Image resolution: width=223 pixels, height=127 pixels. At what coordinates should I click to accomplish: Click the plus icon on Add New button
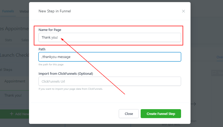coord(12,114)
